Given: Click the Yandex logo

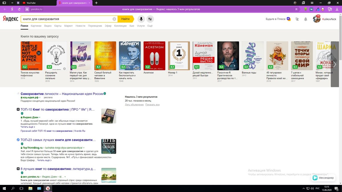Looking at the screenshot, I should pos(11,19).
